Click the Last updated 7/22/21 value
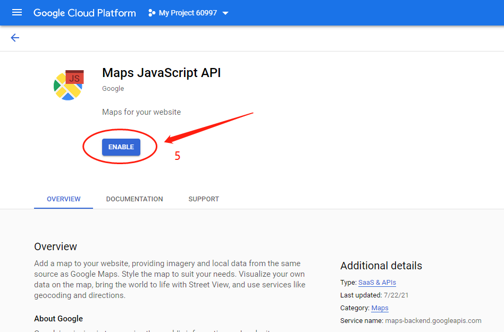The width and height of the screenshot is (504, 332). [396, 295]
